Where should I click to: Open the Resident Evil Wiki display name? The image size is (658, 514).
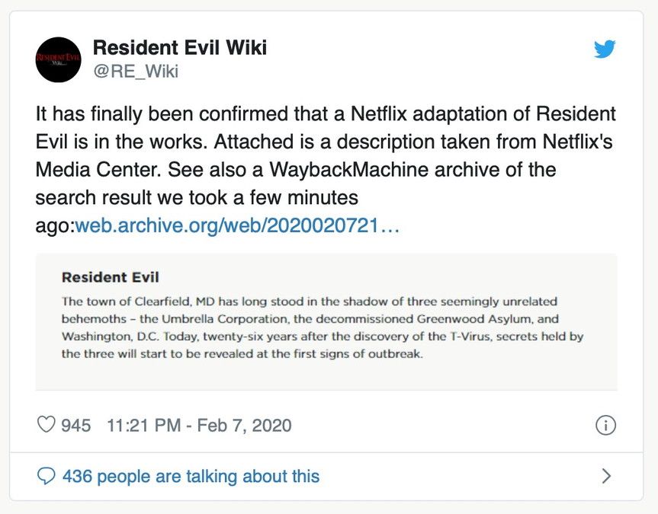click(x=180, y=47)
